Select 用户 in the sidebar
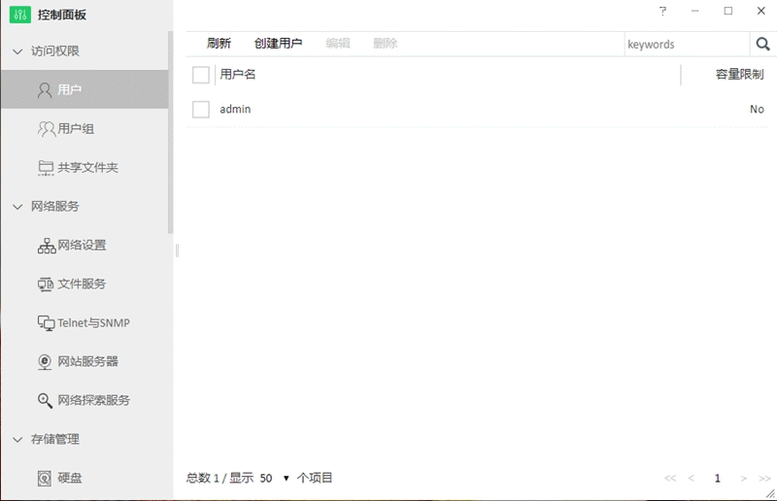The image size is (777, 501). (x=69, y=89)
